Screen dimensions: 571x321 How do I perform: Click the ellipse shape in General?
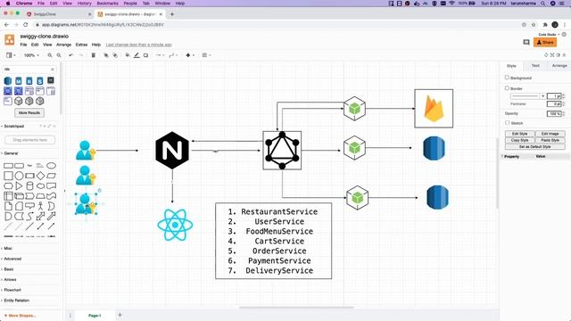tap(51, 166)
